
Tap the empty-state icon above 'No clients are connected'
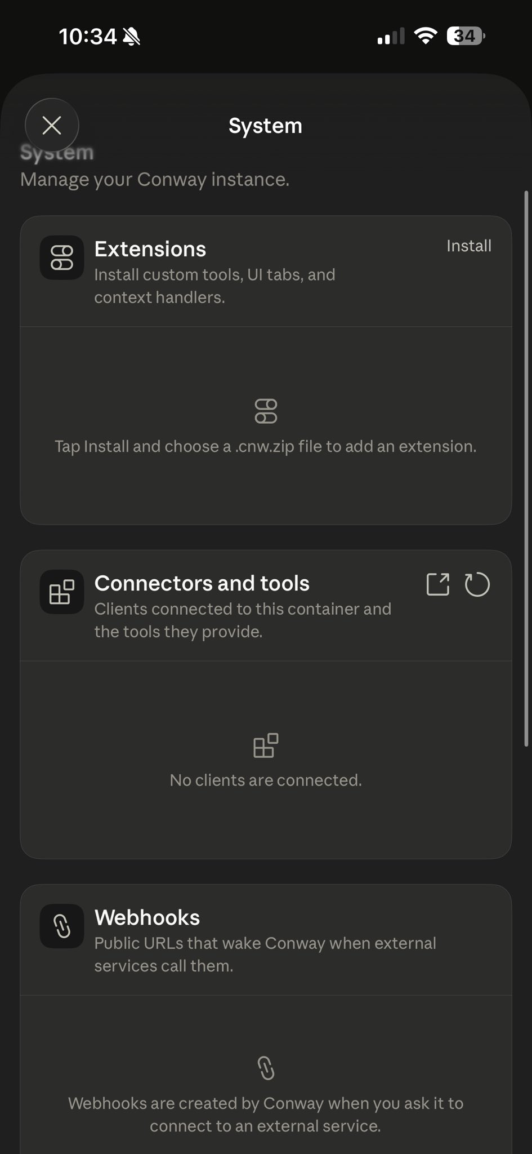tap(266, 745)
